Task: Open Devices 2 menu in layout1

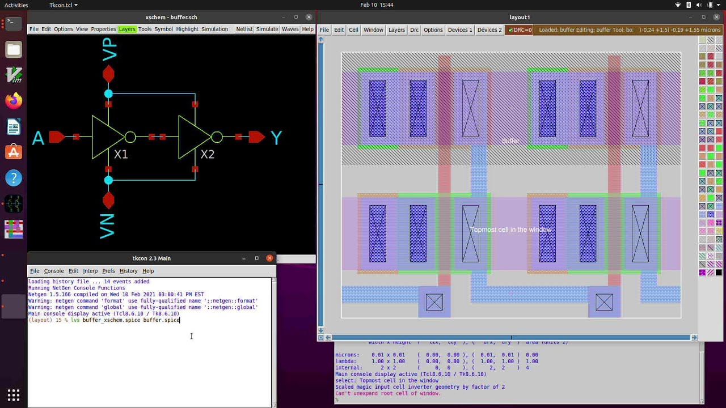Action: (489, 30)
